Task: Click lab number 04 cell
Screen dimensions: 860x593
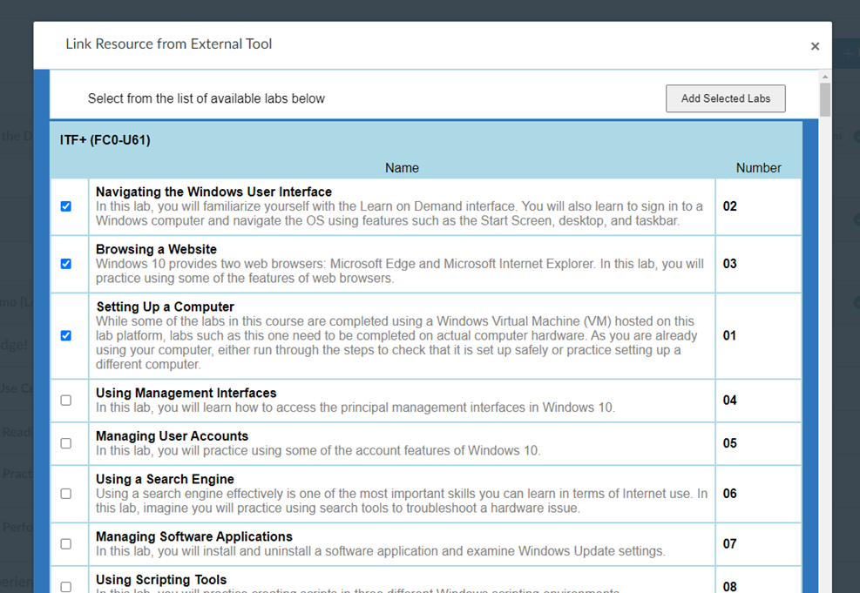Action: click(759, 401)
